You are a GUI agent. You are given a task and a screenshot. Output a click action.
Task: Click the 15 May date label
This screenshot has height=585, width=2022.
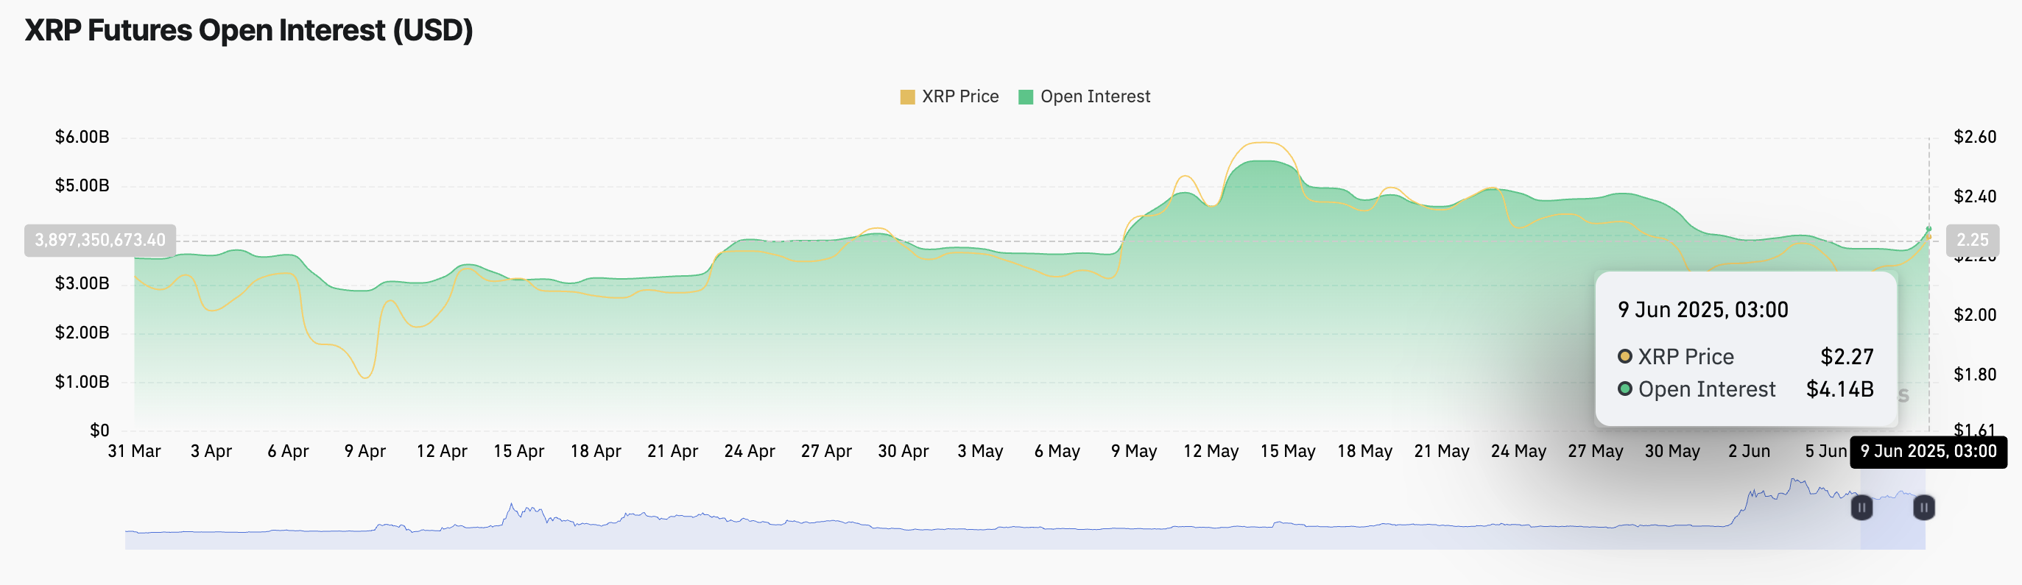1287,452
